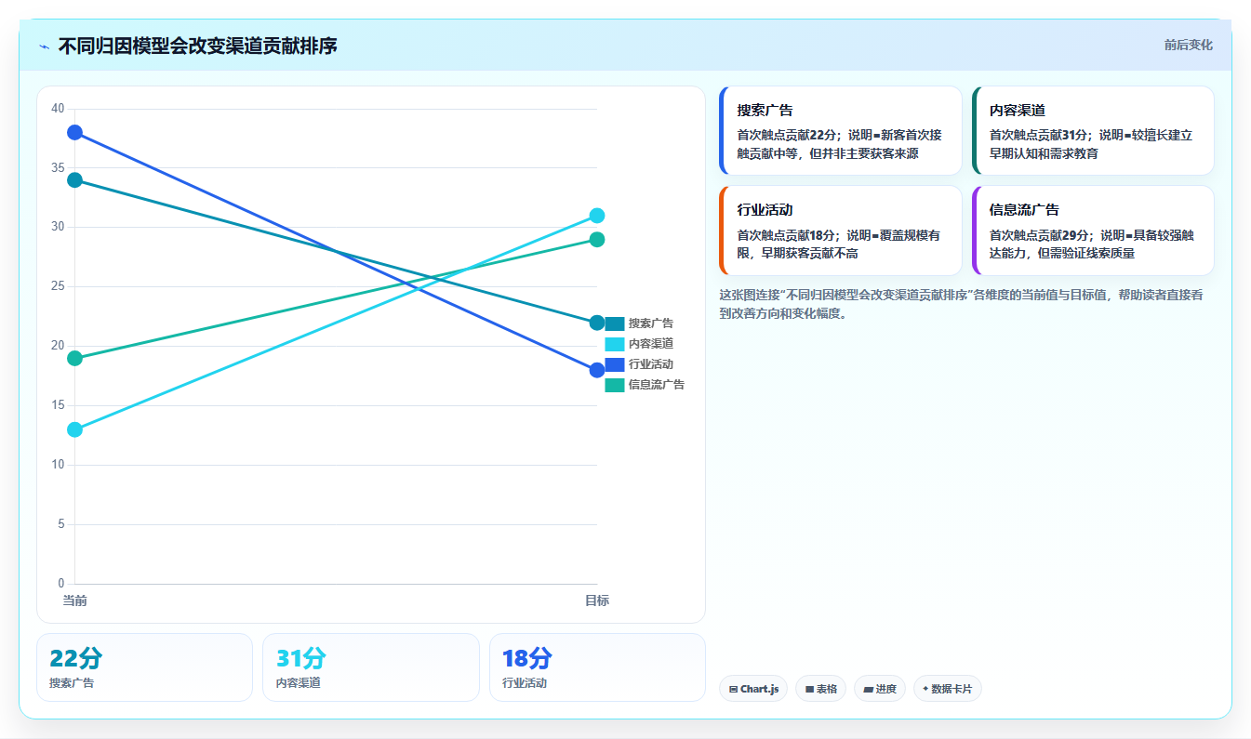Select the 内容渠道 data point at 13 (当前)

point(74,429)
